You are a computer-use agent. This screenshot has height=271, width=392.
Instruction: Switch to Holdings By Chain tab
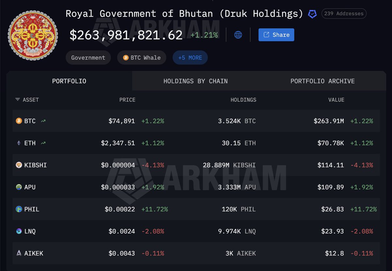point(195,81)
